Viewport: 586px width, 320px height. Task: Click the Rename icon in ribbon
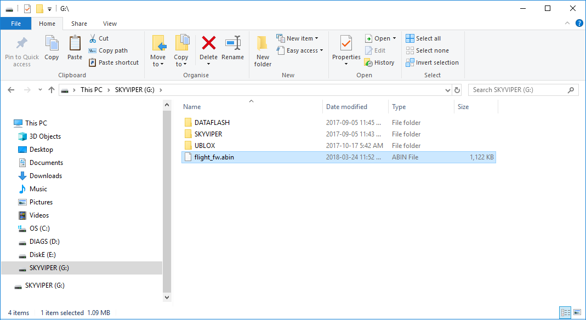pyautogui.click(x=233, y=44)
